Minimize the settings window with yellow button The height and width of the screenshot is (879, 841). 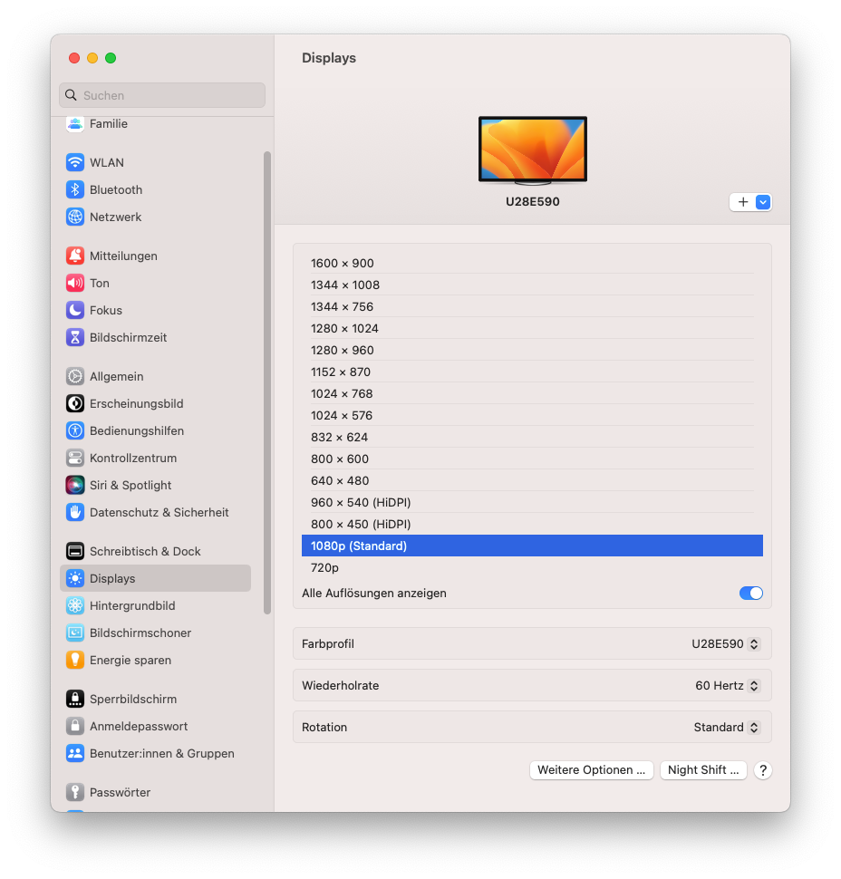[92, 58]
